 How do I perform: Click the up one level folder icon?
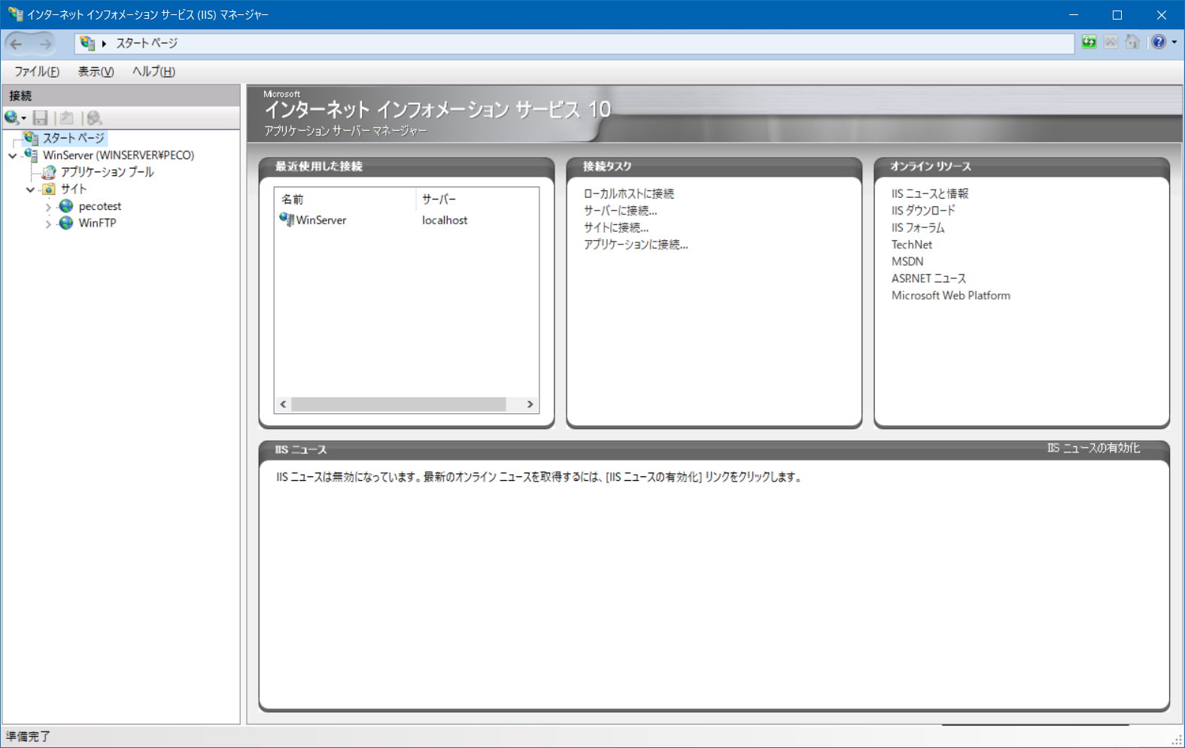click(67, 117)
